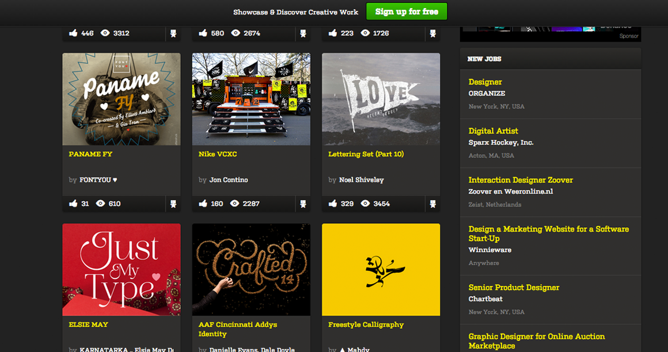Viewport: 668px width, 352px height.
Task: Open the AAF Cincinnati Addys Identity thumbnail
Action: (x=251, y=269)
